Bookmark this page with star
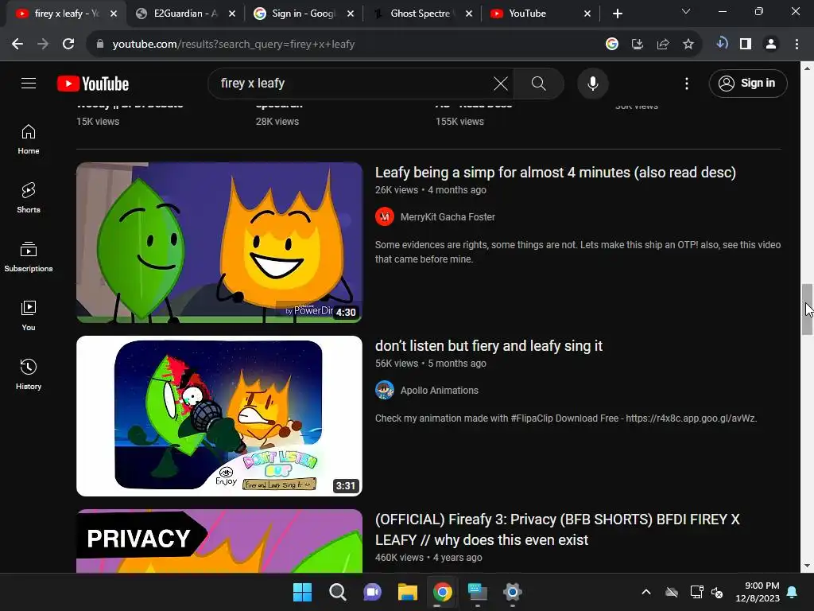 [688, 45]
